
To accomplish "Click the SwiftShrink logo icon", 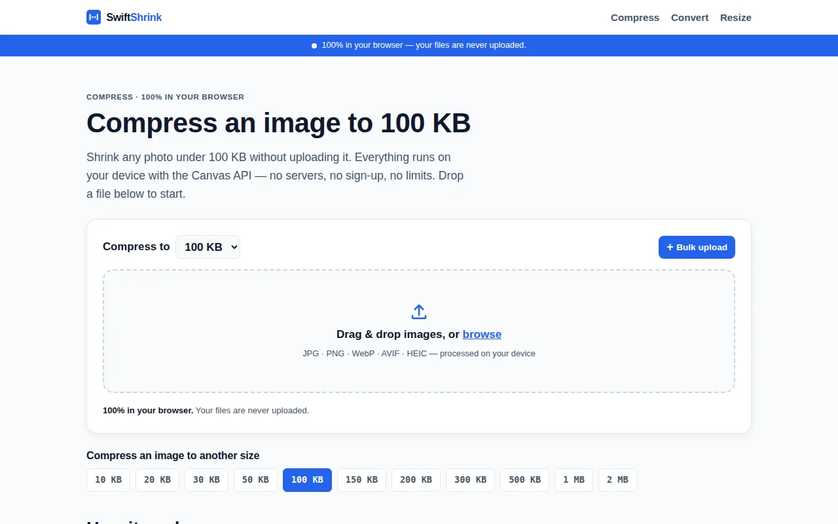I will tap(94, 17).
